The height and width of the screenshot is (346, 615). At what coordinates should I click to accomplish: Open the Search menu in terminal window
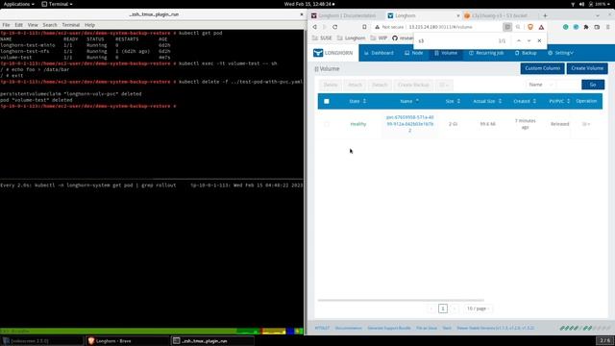point(50,25)
